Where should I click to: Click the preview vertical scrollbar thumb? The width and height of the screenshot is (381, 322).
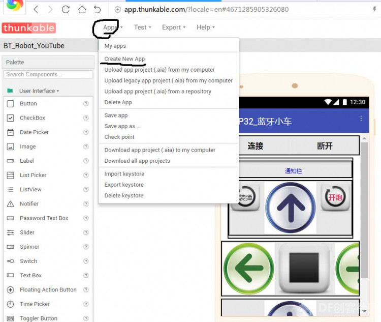(x=364, y=210)
